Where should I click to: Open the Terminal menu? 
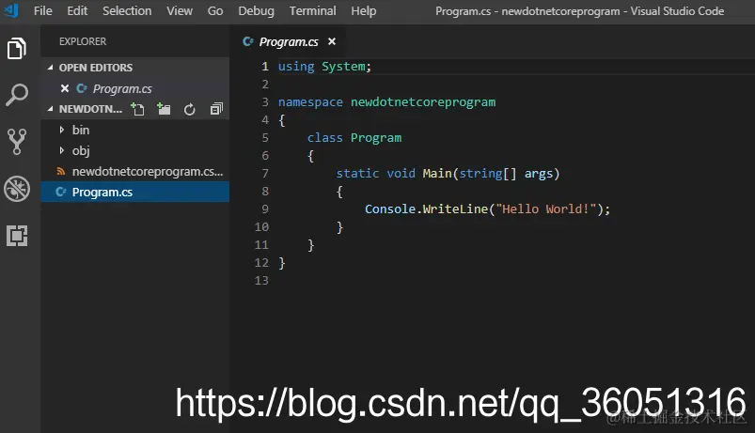pyautogui.click(x=312, y=10)
